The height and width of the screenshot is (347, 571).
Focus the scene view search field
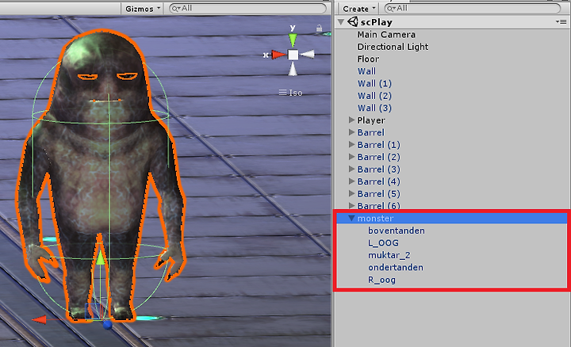pyautogui.click(x=247, y=9)
